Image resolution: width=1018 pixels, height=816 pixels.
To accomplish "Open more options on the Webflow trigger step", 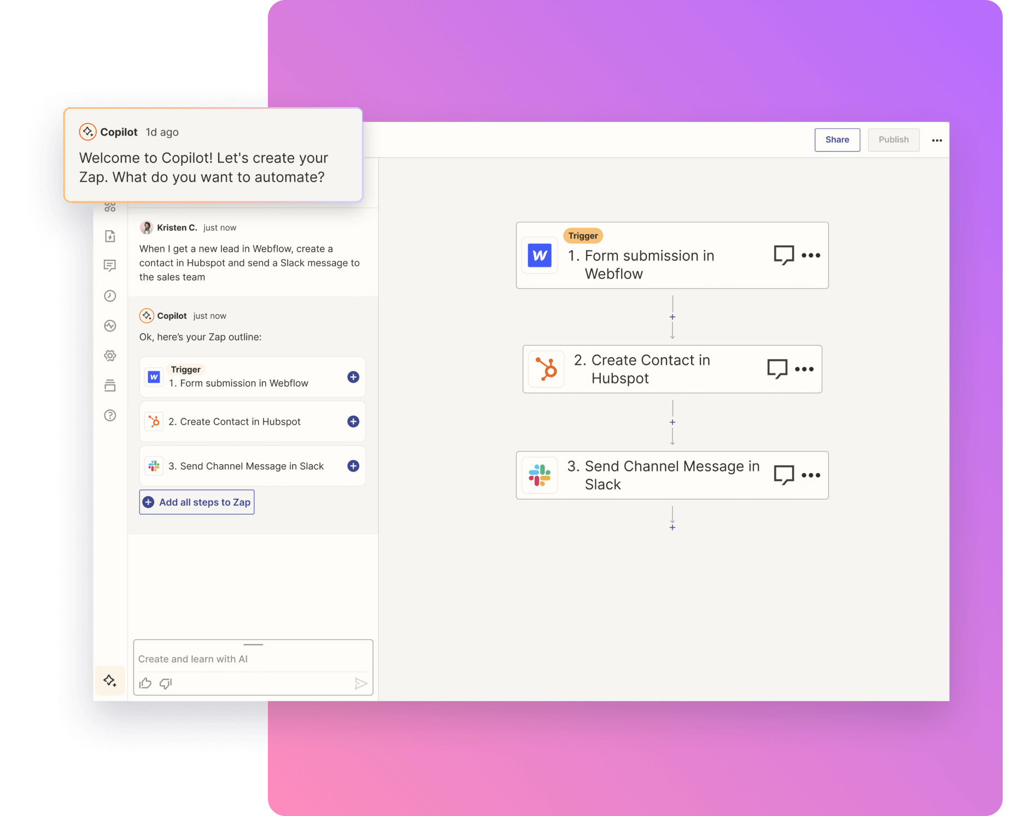I will click(x=811, y=255).
